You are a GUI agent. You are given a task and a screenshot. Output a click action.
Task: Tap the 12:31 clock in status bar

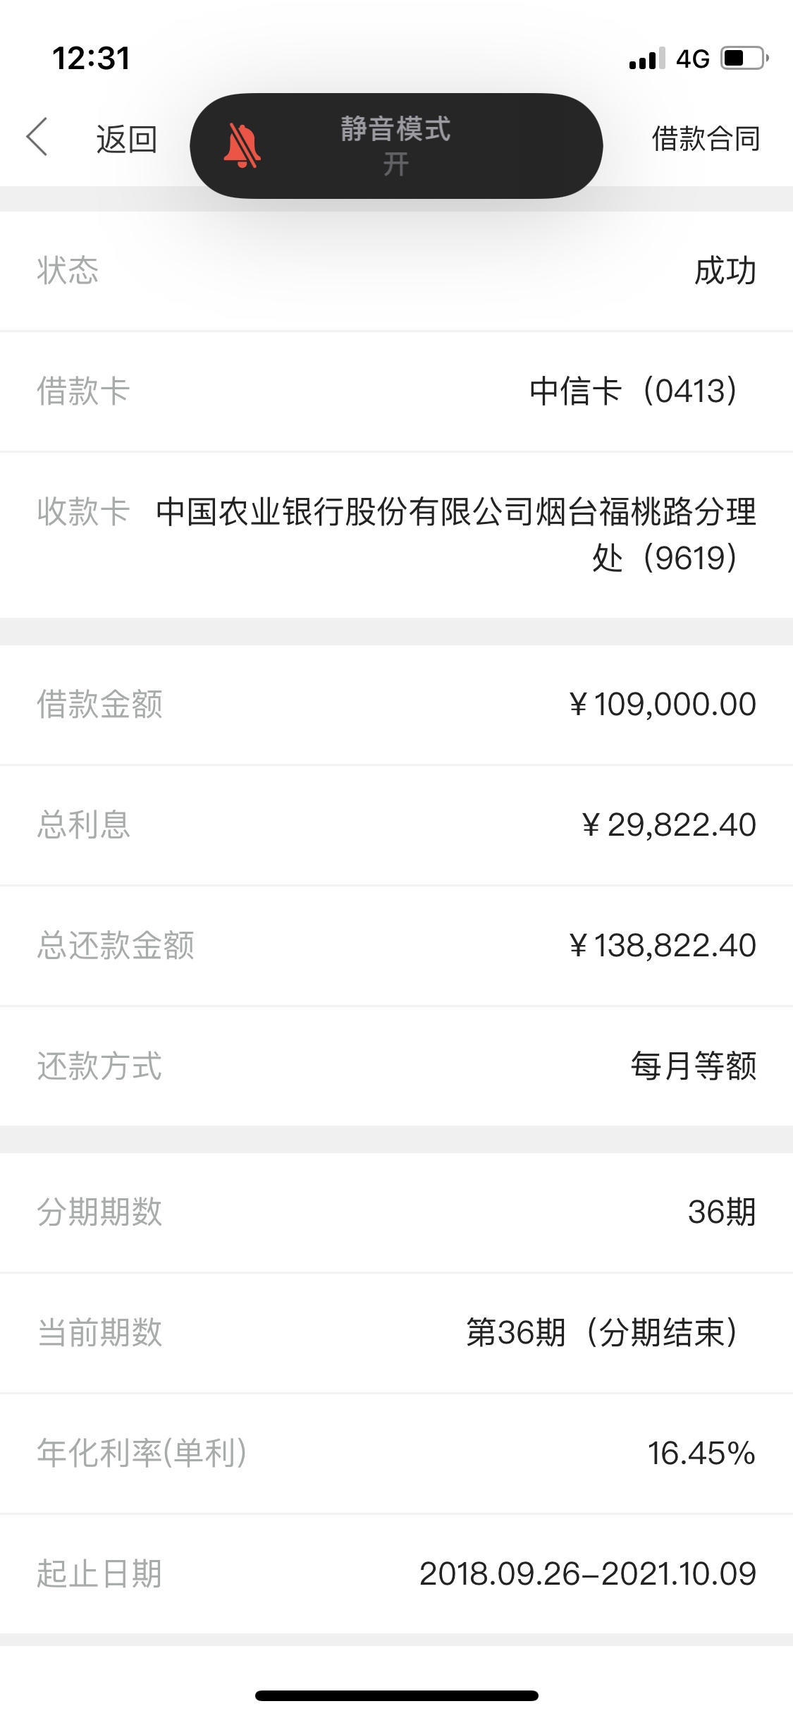pos(92,59)
